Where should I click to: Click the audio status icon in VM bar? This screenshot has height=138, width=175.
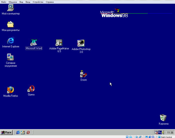coord(137,137)
